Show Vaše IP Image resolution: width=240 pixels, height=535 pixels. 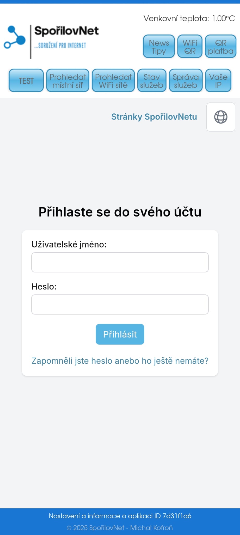click(x=218, y=81)
